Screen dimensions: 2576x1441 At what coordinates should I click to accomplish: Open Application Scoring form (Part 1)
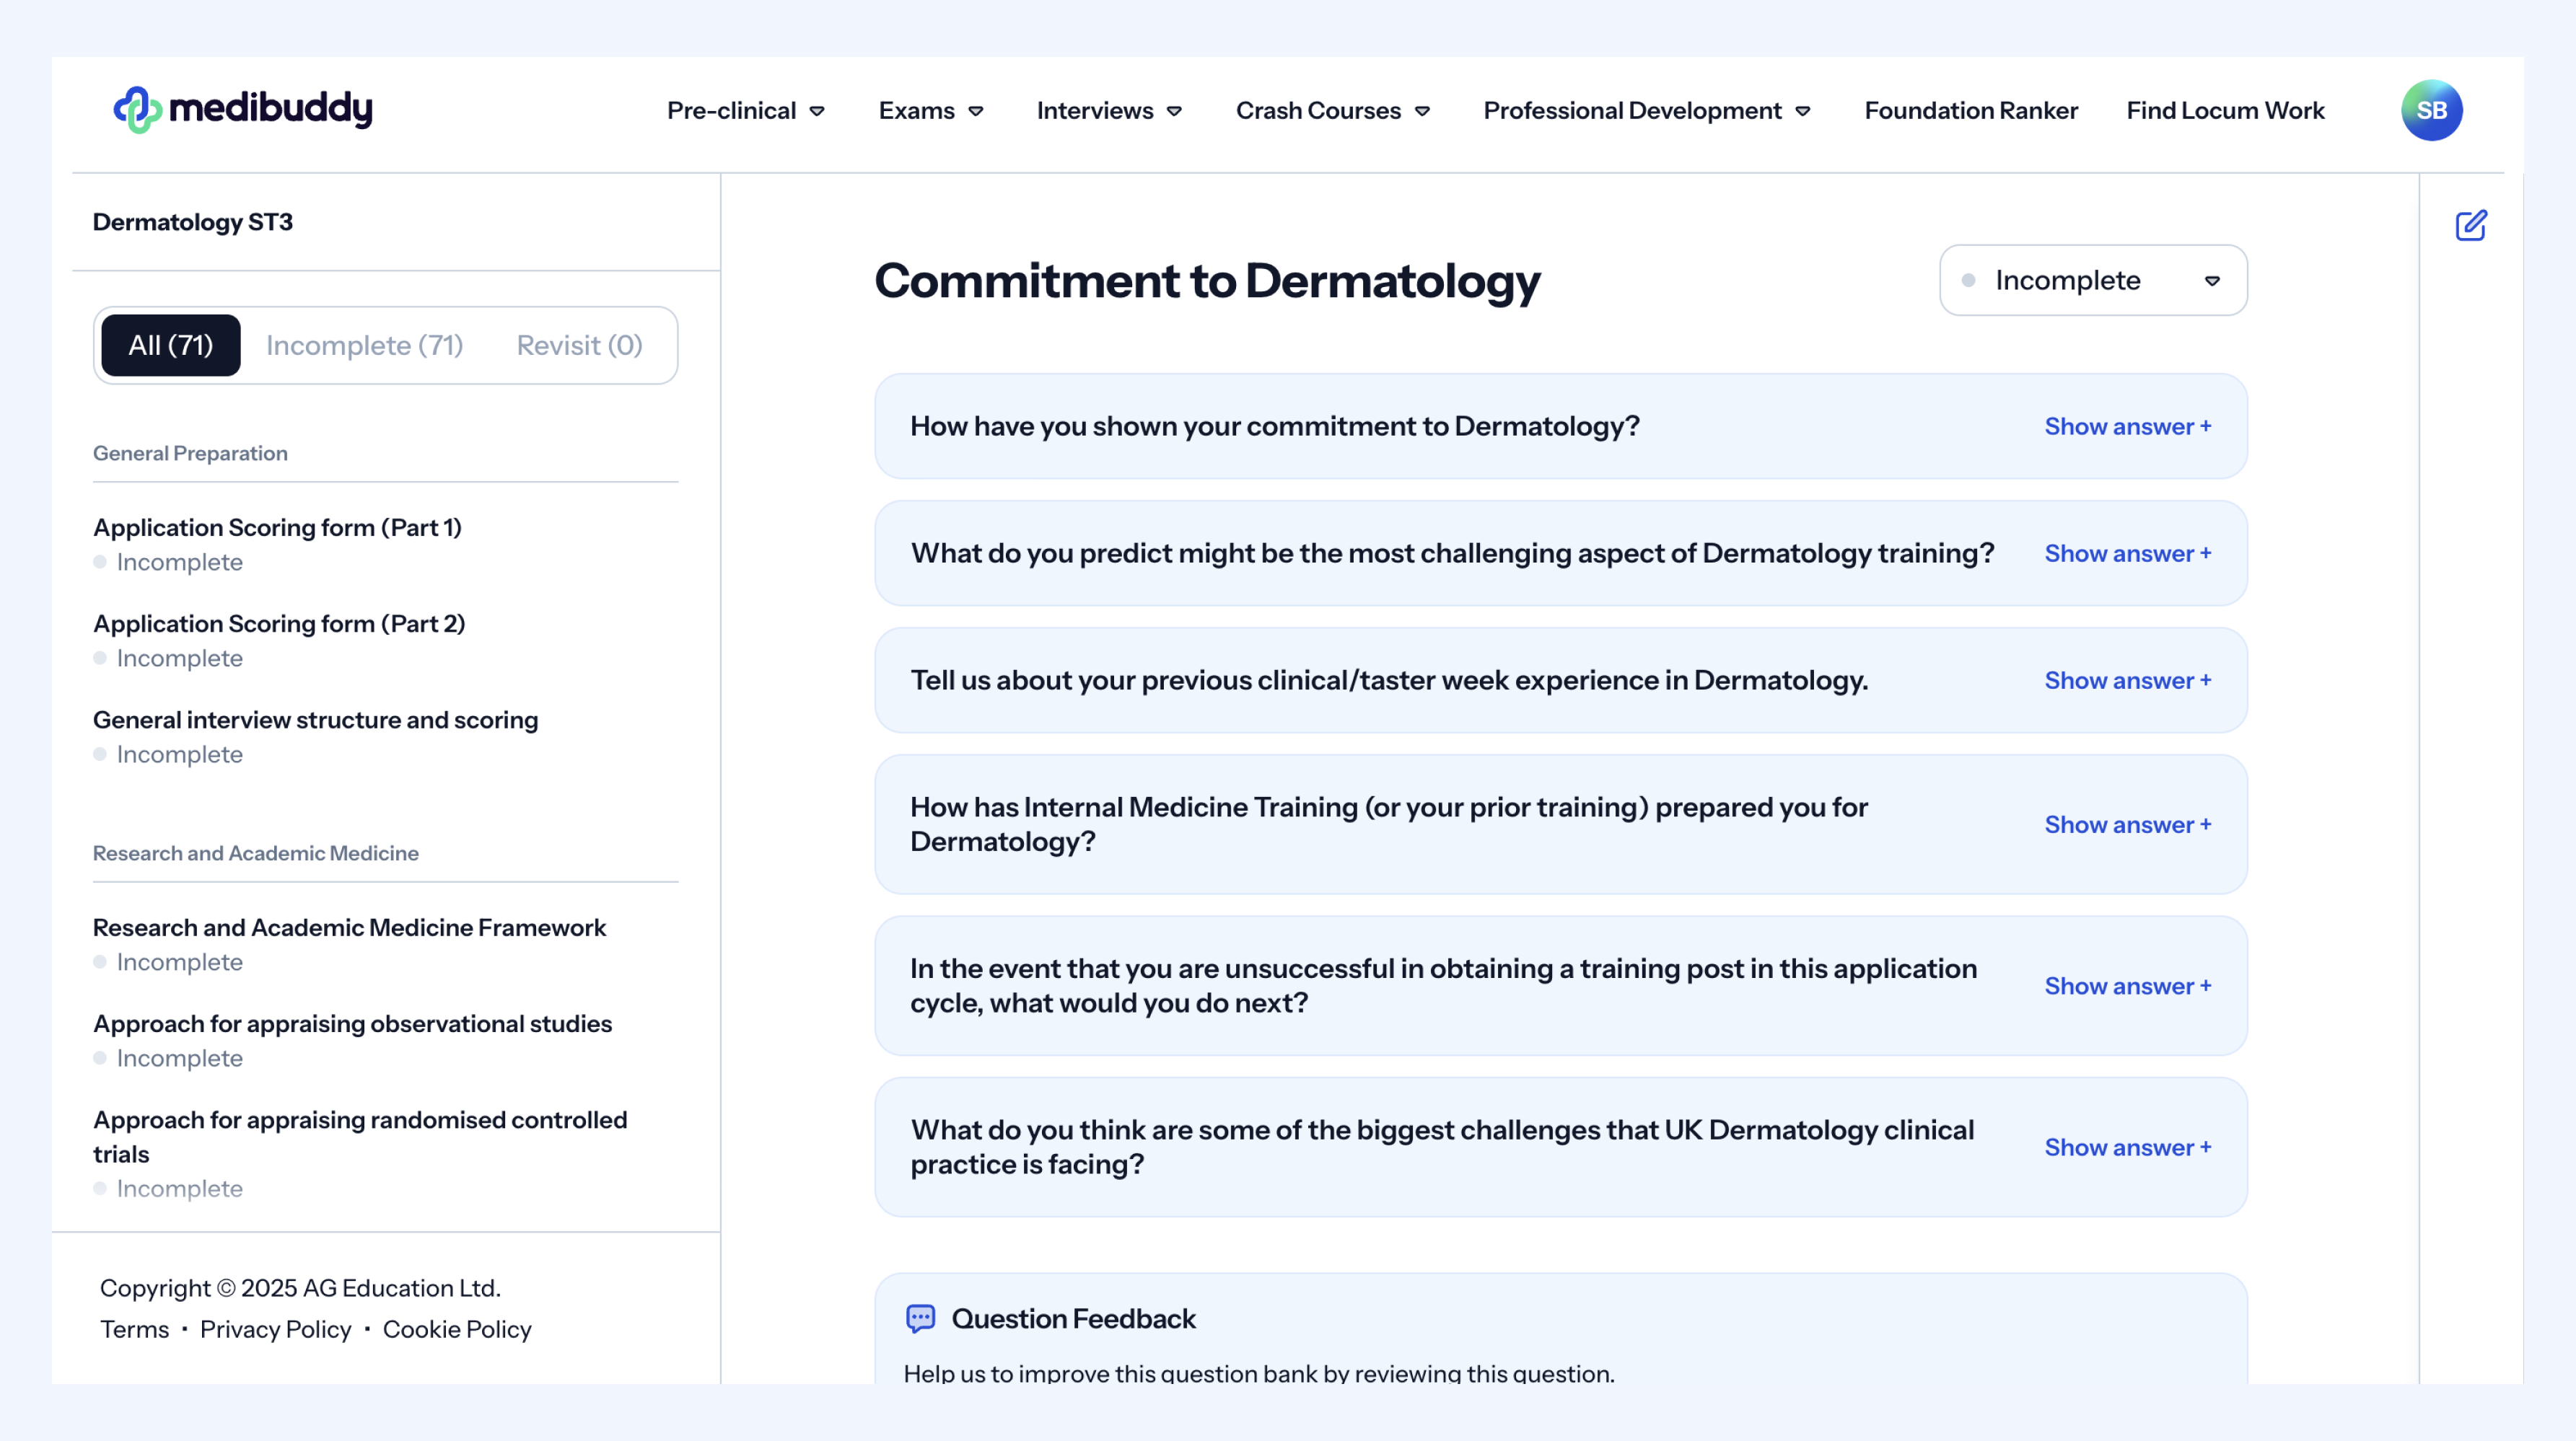coord(277,528)
